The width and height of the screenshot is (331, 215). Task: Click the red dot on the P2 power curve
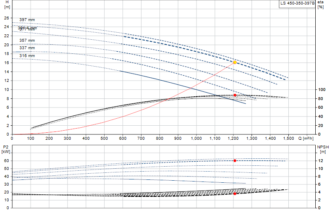tap(235, 161)
